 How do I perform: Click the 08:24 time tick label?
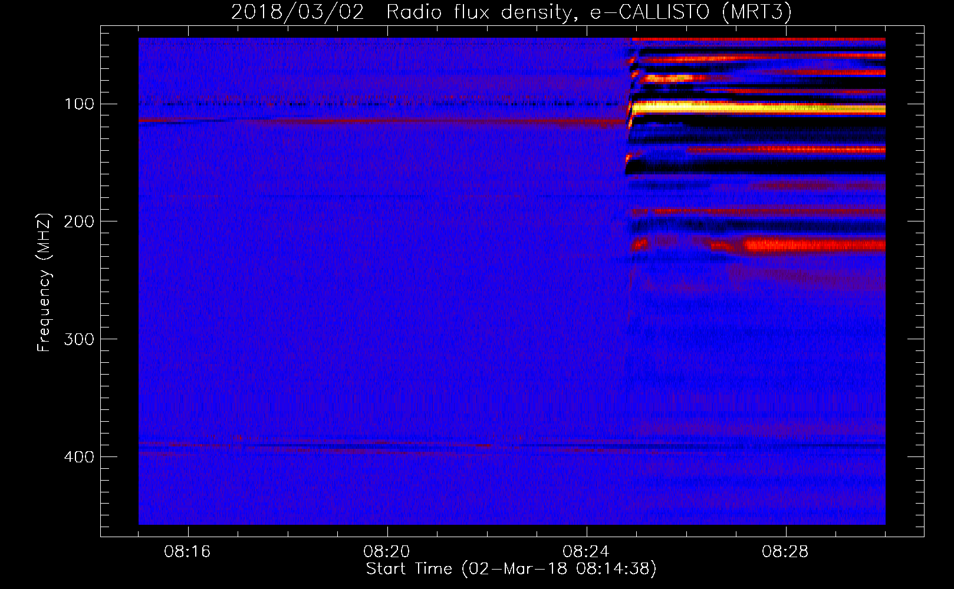586,552
